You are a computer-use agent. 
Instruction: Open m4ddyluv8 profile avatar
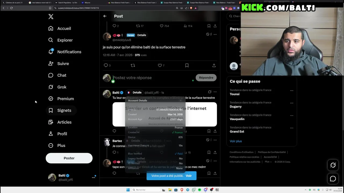click(x=107, y=37)
